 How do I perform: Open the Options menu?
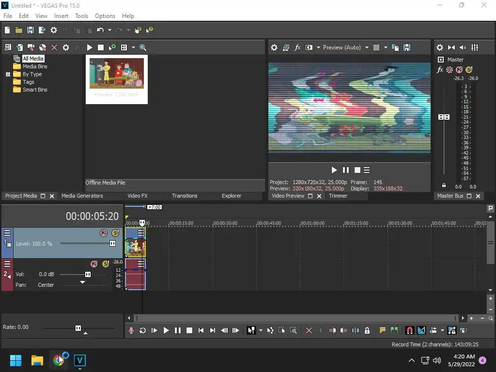(x=105, y=16)
